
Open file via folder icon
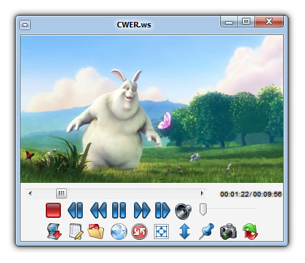pyautogui.click(x=96, y=231)
